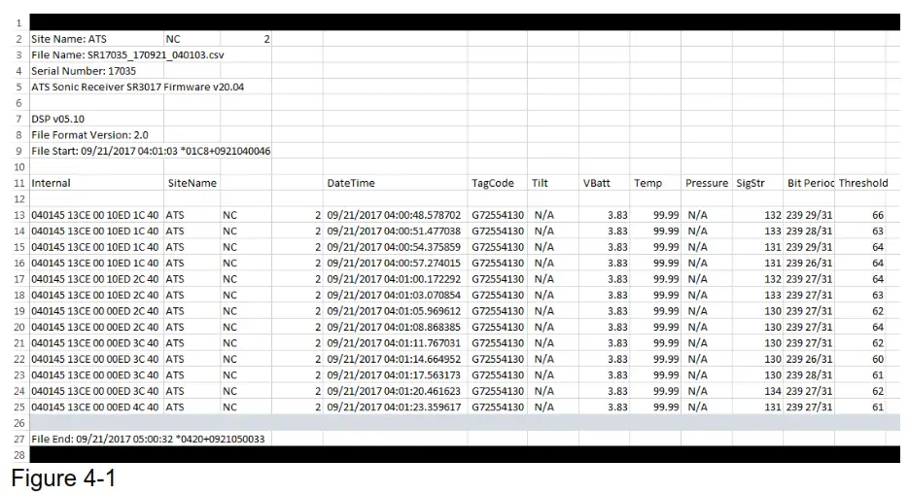Select the 'DSP v05.10' cell
Screen dimensions: 909x495
[x=96, y=119]
